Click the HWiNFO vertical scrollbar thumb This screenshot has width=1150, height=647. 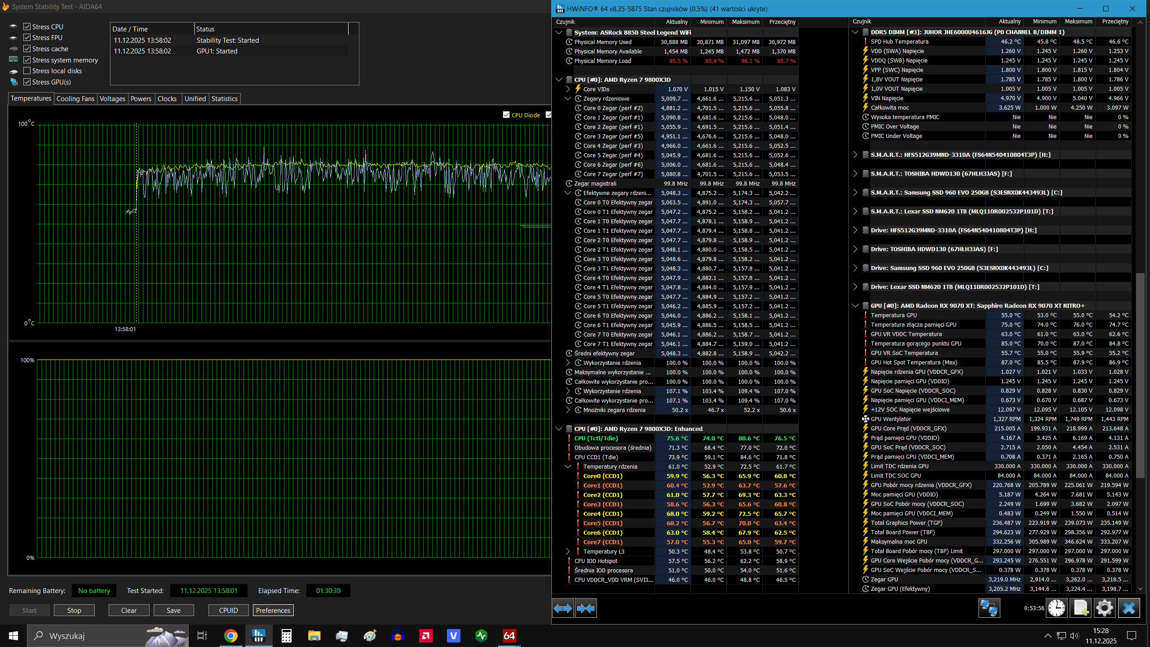1140,375
